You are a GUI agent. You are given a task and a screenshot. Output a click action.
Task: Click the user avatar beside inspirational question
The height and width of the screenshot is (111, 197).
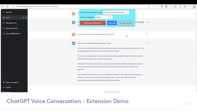tap(74, 34)
